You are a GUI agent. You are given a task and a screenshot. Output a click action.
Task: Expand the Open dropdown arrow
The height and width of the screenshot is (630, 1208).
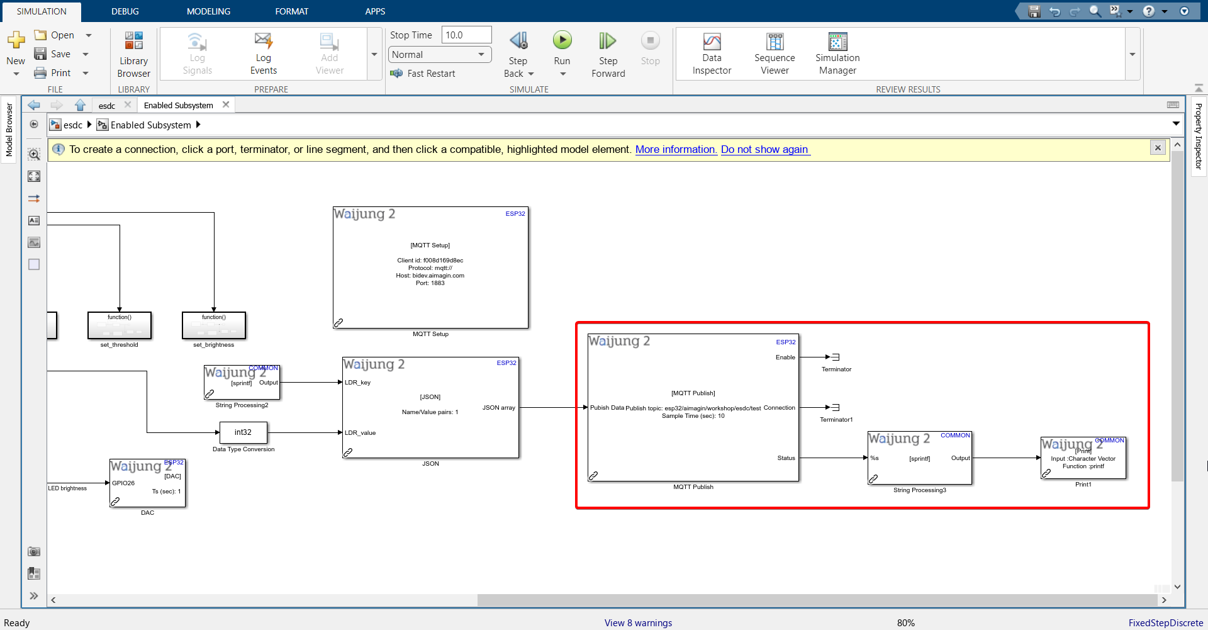[89, 35]
